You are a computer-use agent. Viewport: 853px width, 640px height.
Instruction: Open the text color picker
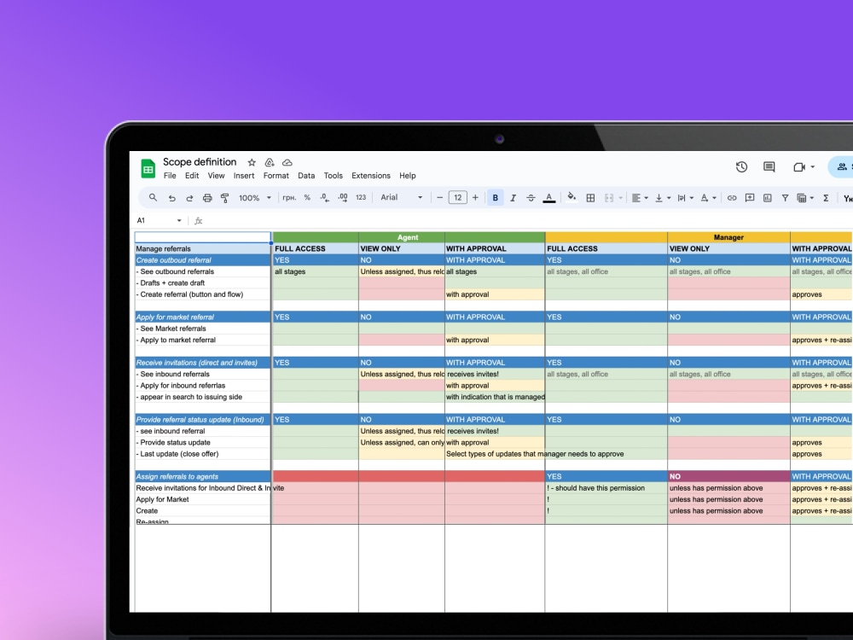click(x=548, y=198)
